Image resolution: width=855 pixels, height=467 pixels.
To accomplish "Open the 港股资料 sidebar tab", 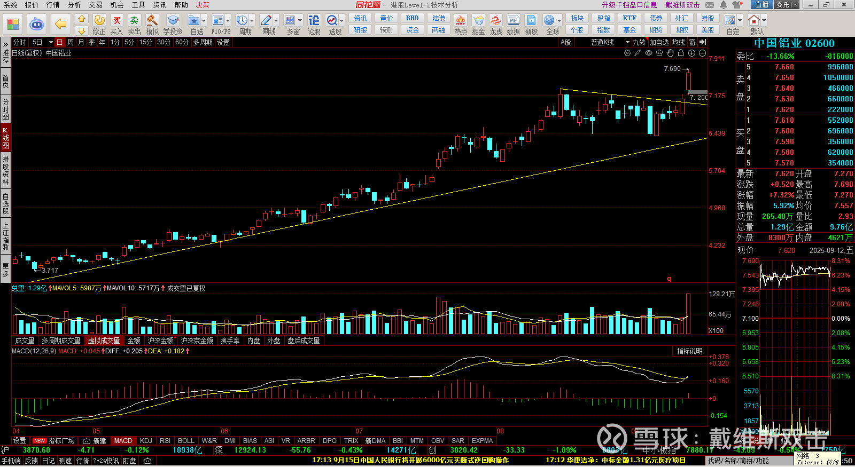I will click(5, 171).
